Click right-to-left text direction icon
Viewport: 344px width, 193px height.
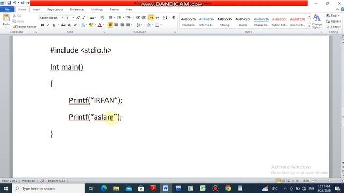point(157,18)
